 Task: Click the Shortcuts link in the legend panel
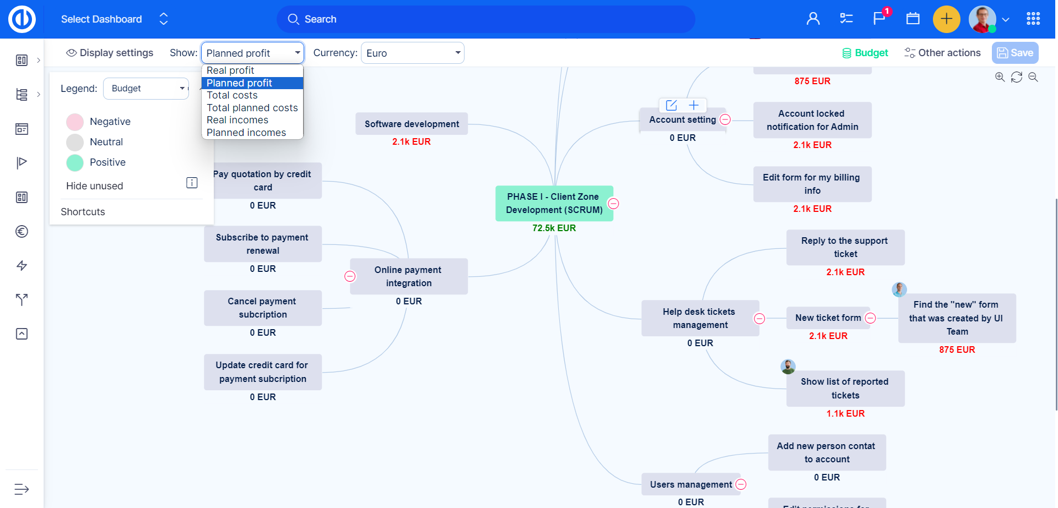[83, 211]
